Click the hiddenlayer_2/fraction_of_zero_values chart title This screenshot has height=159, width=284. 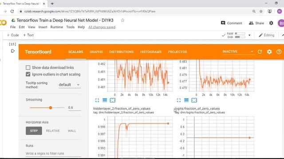pyautogui.click(x=122, y=109)
